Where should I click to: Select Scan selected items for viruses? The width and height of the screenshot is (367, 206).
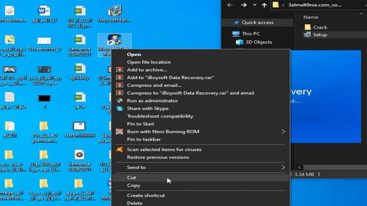point(164,149)
